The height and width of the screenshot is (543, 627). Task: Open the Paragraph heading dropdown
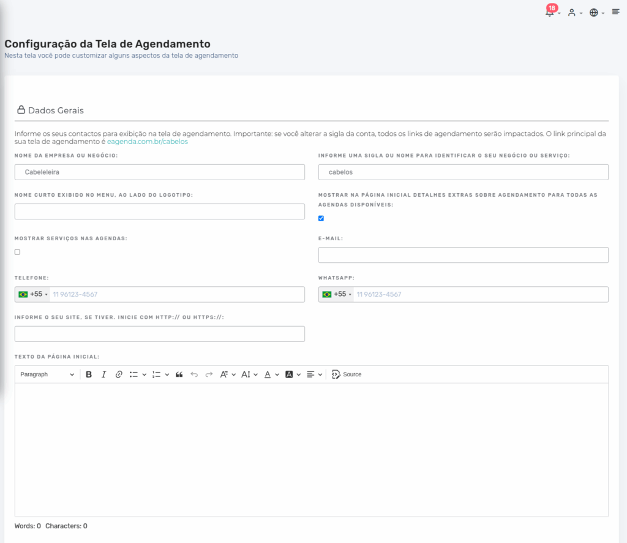tap(47, 374)
